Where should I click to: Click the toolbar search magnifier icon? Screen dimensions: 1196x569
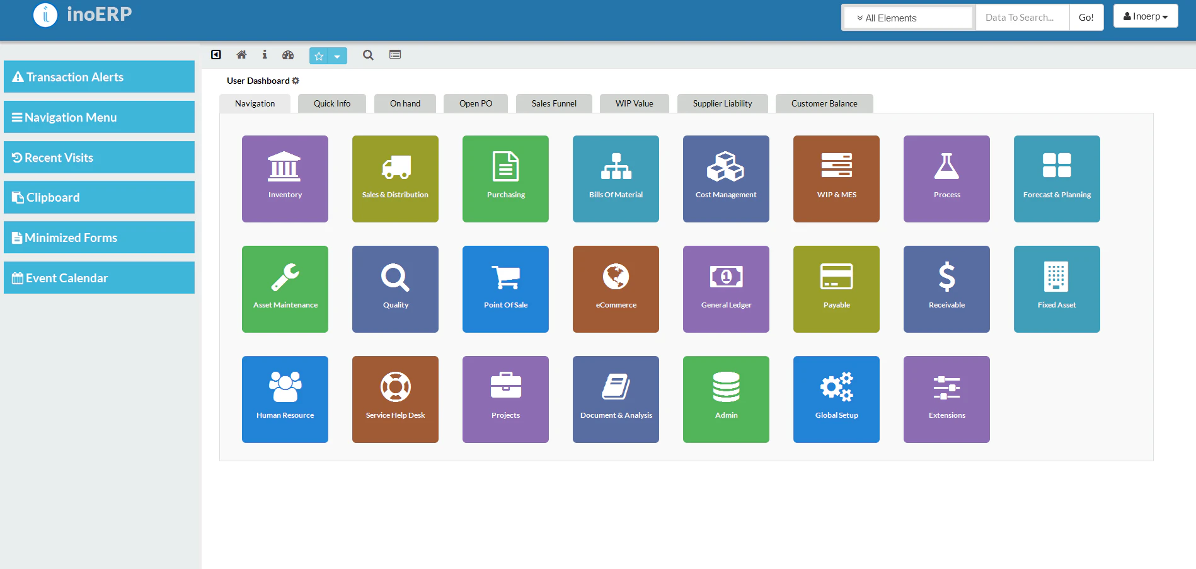(368, 55)
